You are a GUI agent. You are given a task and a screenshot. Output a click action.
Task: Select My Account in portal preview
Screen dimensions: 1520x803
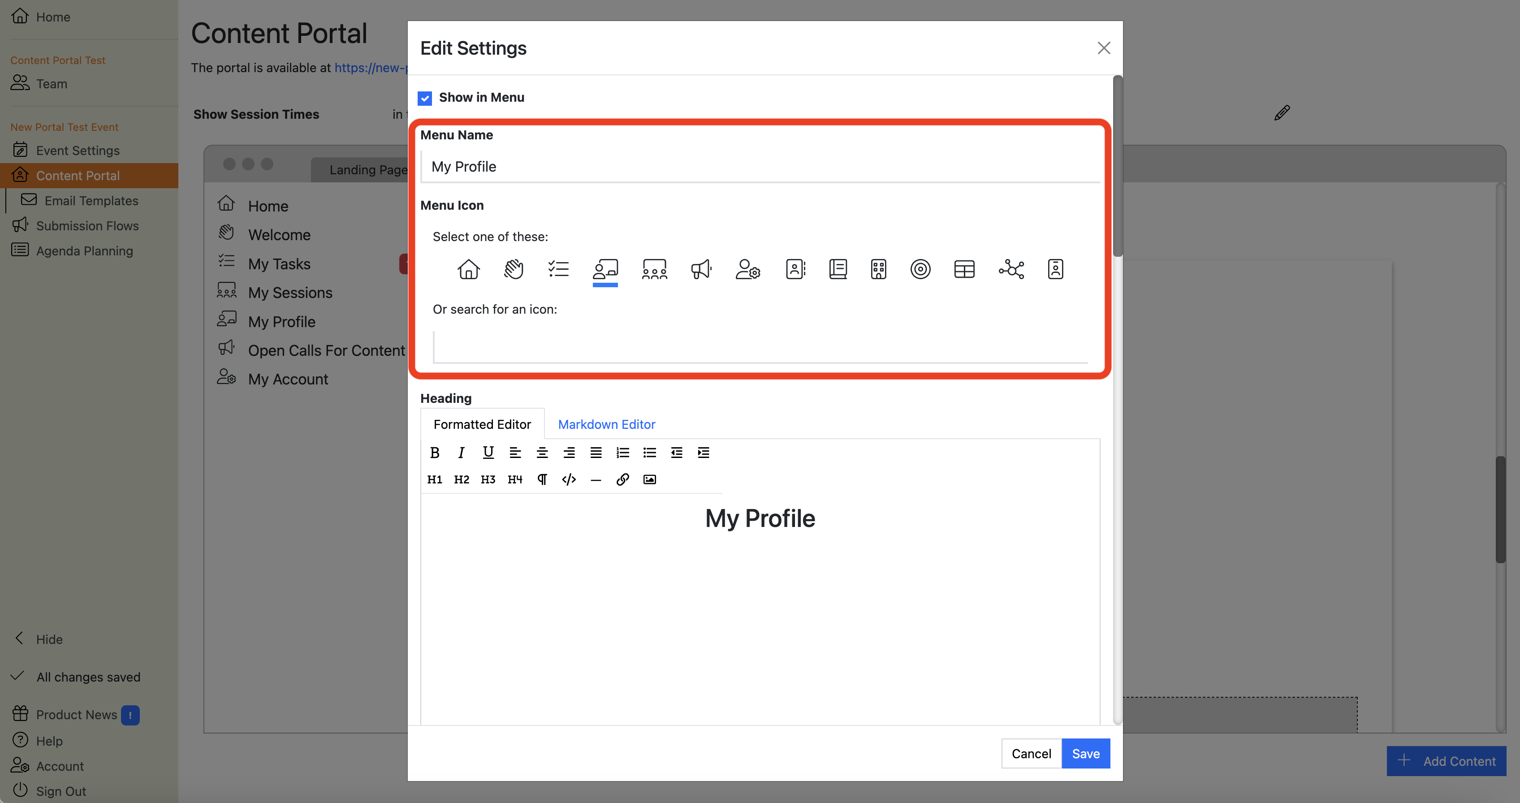point(288,379)
